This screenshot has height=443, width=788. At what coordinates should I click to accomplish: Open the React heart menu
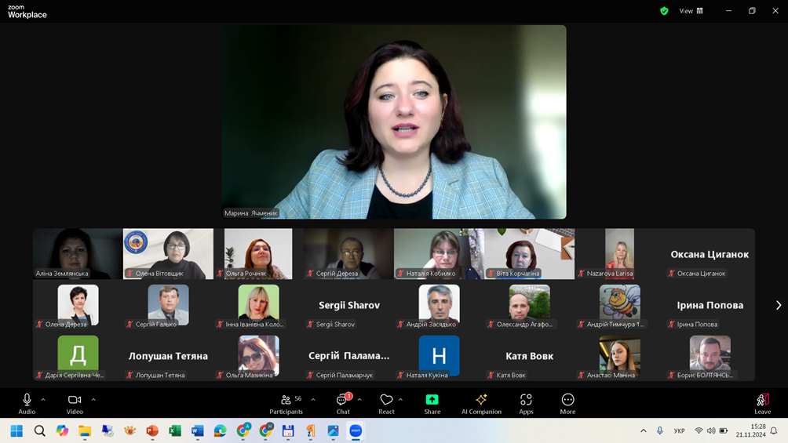click(386, 404)
